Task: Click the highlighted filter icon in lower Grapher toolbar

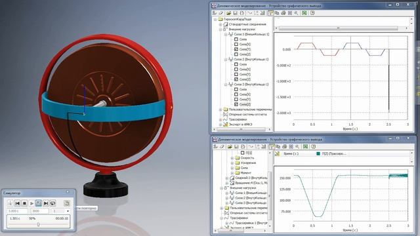Action: tap(272, 147)
